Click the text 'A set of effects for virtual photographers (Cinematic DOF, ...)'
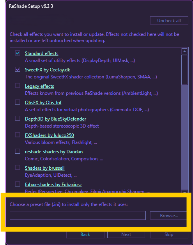This screenshot has height=245, width=193. tap(87, 110)
